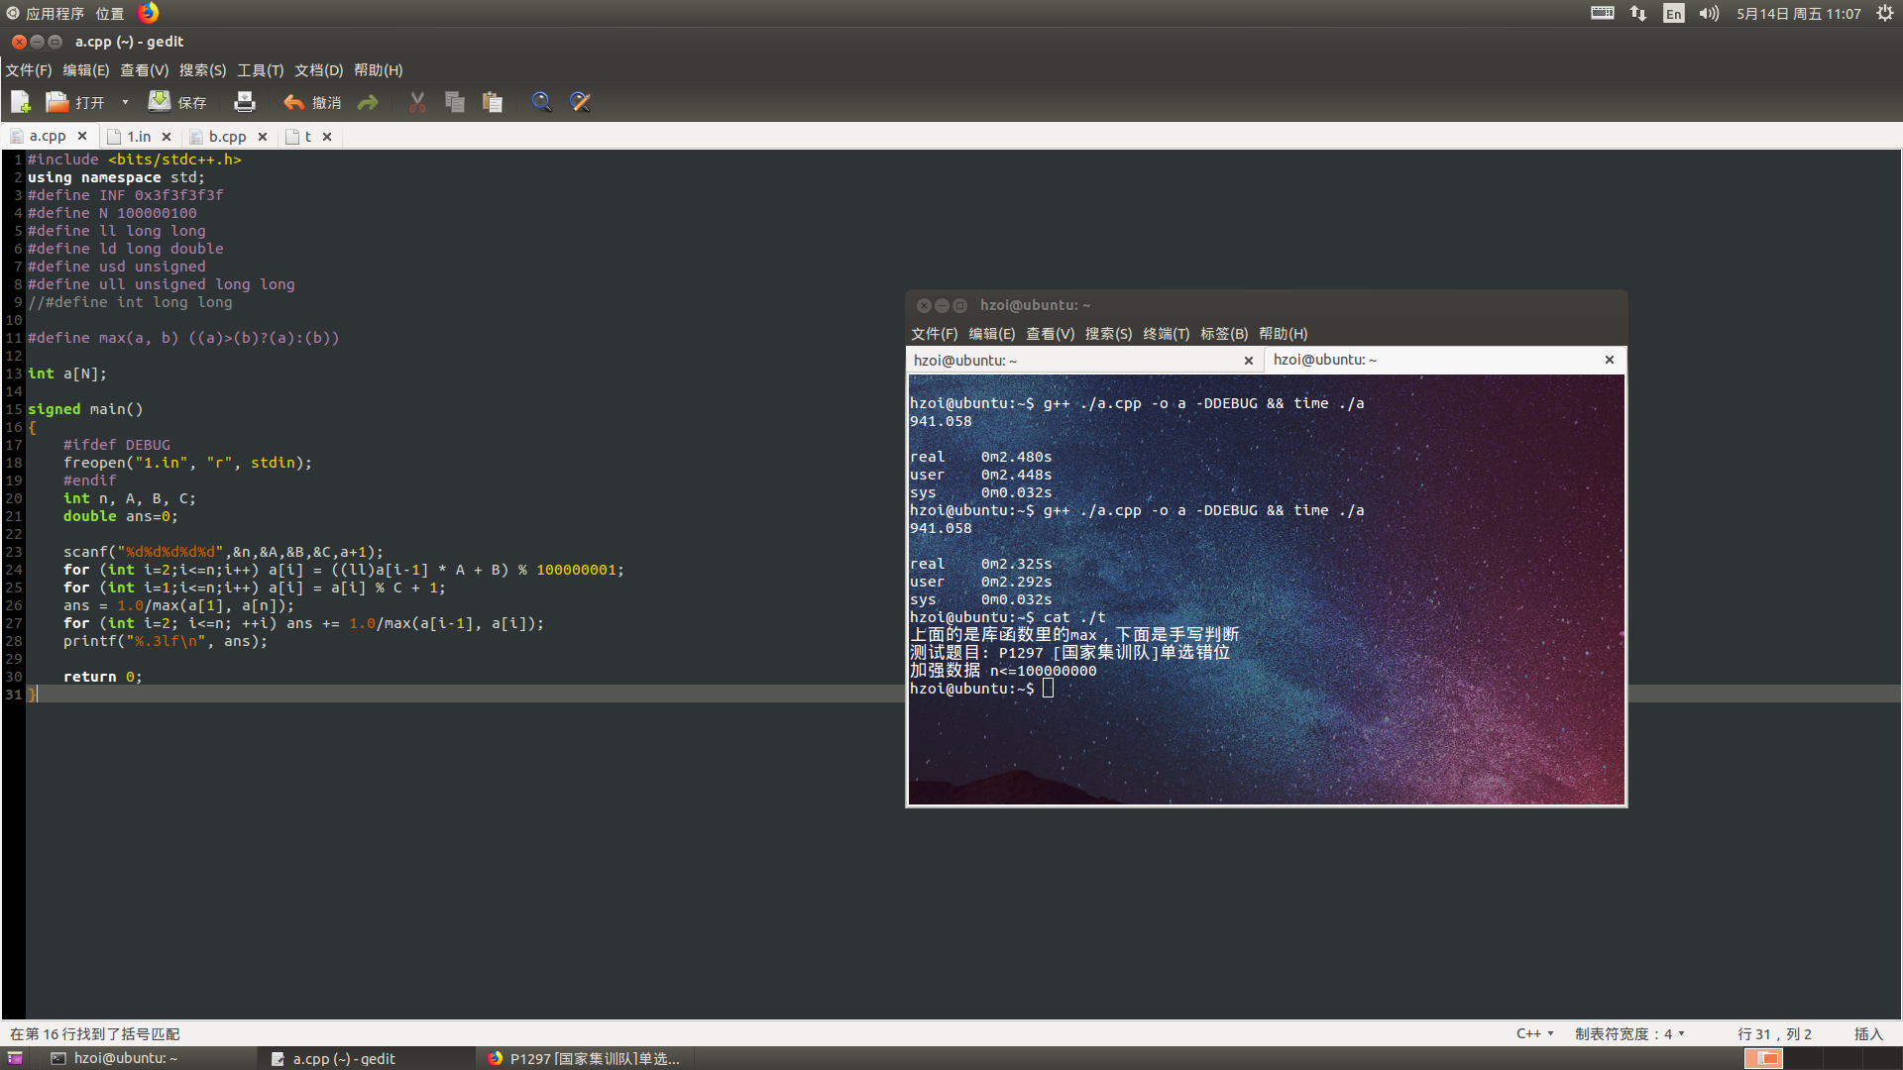Switch to the a.cpp tab
This screenshot has width=1903, height=1070.
pos(48,137)
